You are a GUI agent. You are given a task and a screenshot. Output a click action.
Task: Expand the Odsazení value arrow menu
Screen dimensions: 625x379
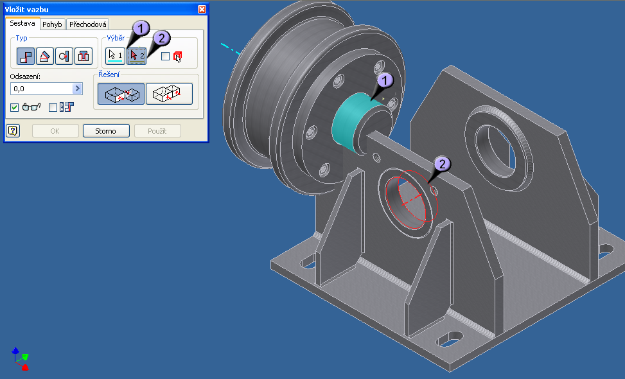[78, 89]
